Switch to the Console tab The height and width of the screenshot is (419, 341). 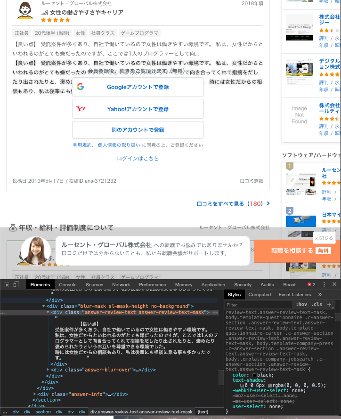(68, 284)
